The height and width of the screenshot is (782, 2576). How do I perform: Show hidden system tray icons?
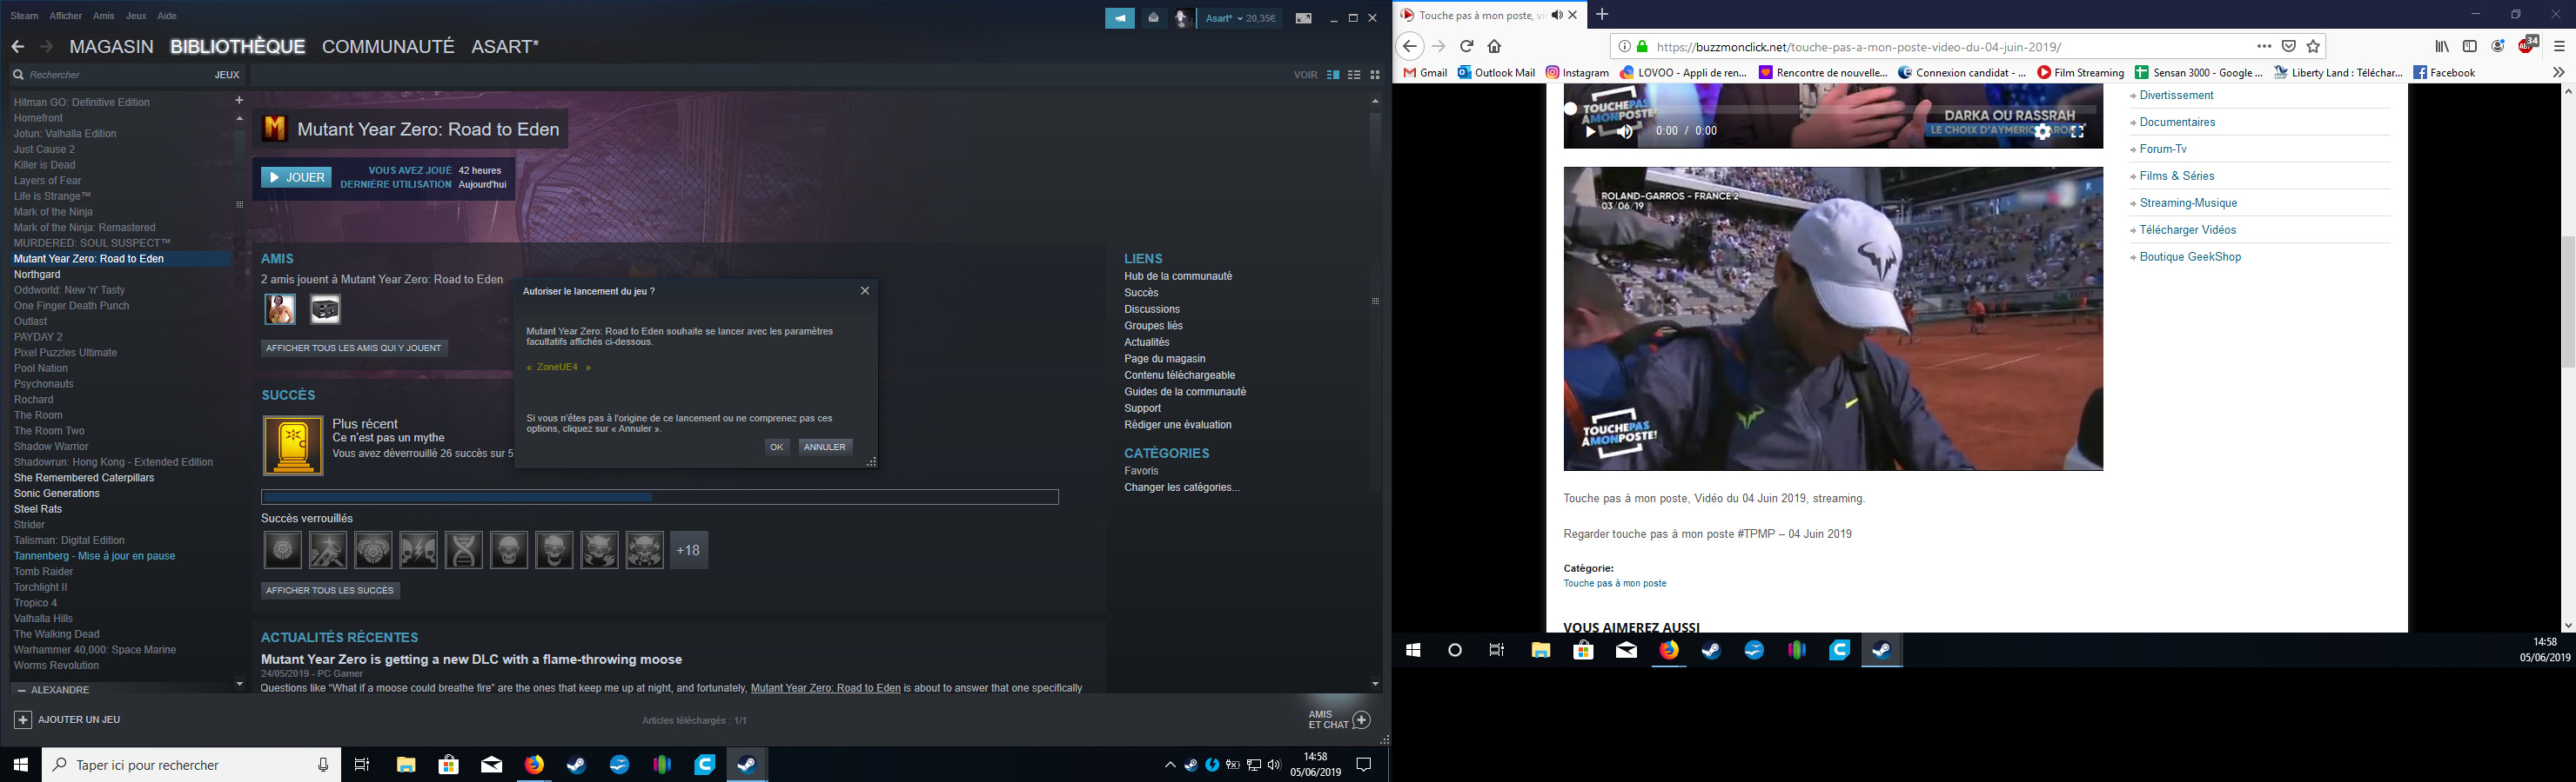(x=1169, y=765)
